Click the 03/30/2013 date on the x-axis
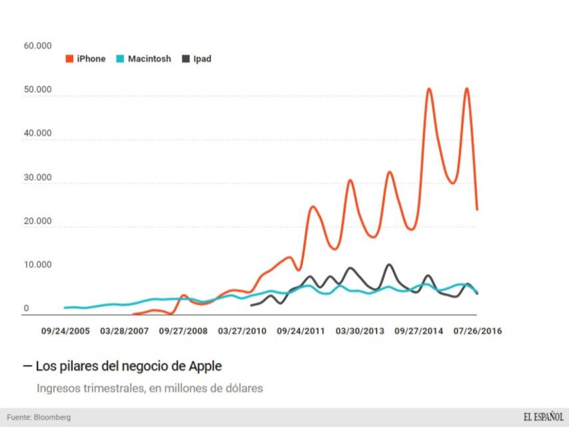The width and height of the screenshot is (569, 427). 359,330
